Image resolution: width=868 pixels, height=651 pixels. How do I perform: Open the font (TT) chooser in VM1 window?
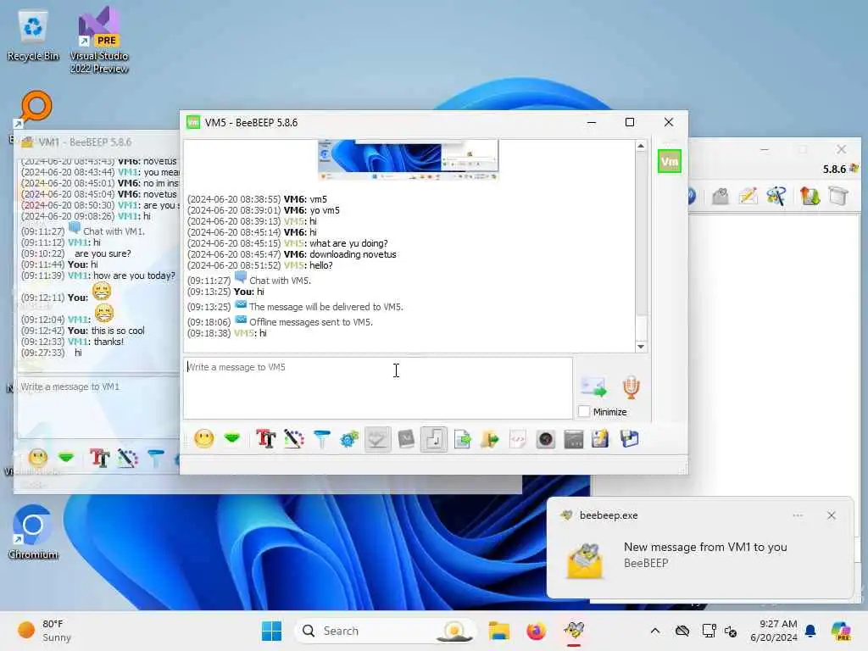coord(100,458)
